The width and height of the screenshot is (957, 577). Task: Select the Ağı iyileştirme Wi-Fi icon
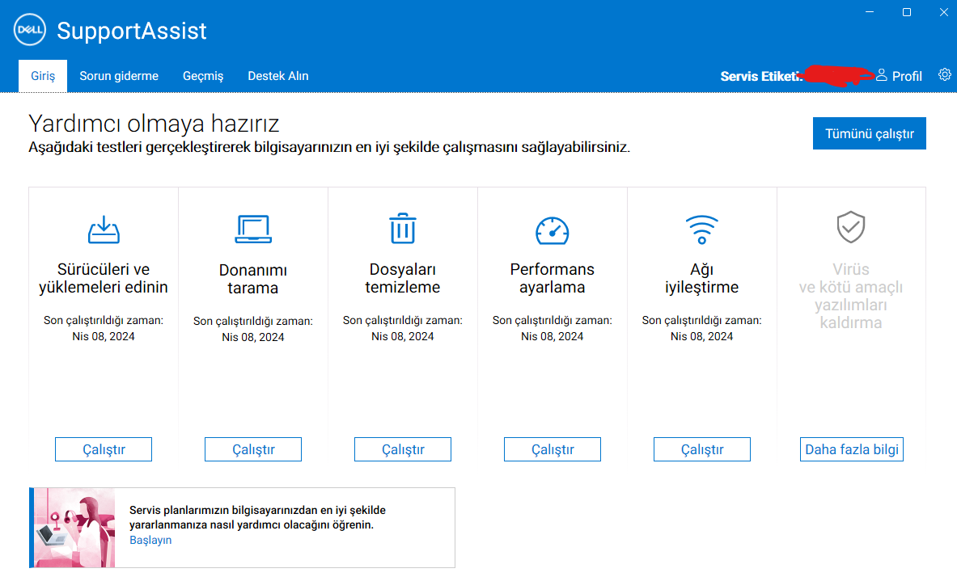click(x=701, y=229)
